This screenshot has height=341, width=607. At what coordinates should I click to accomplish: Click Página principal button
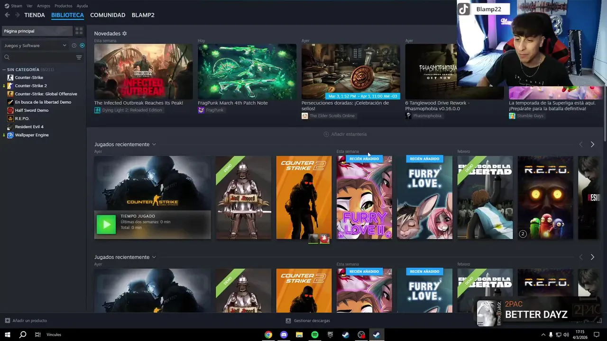pos(37,31)
